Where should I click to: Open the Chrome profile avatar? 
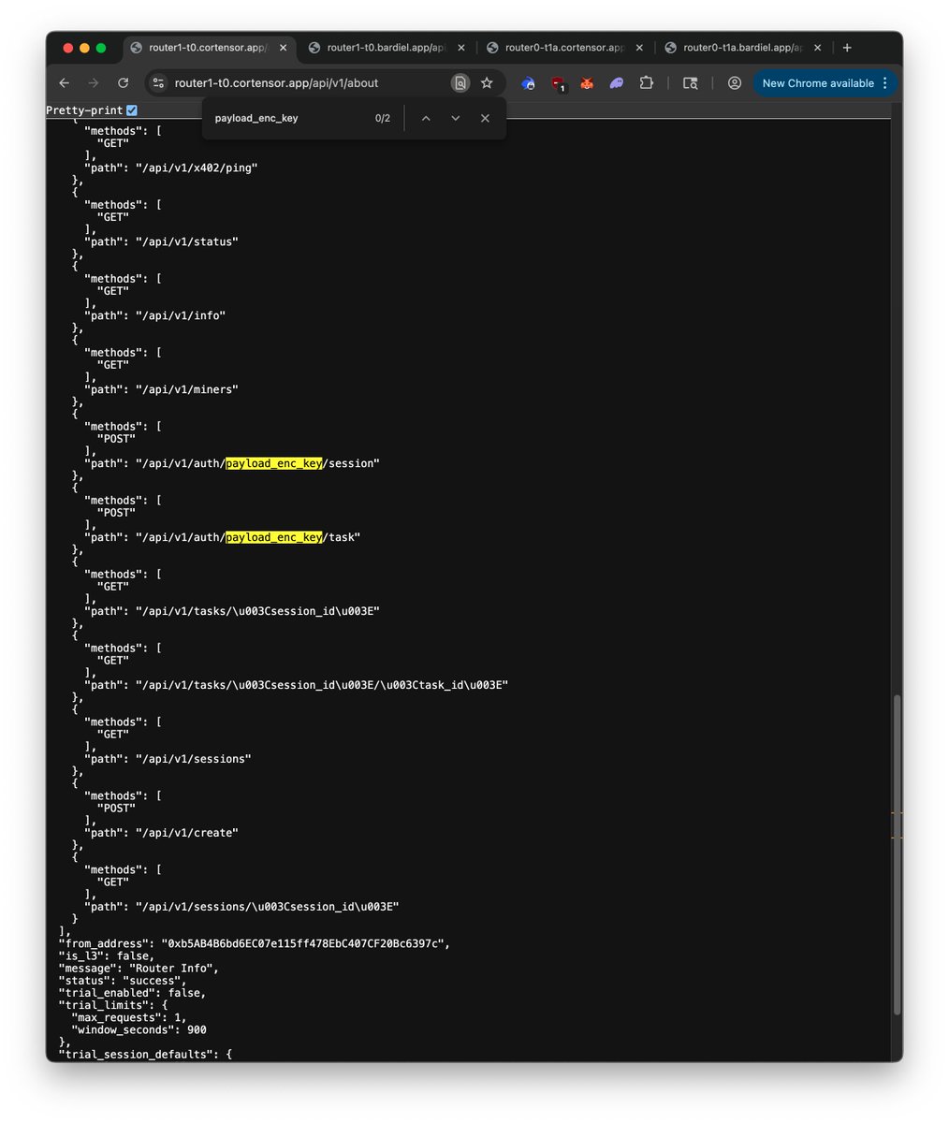point(735,83)
